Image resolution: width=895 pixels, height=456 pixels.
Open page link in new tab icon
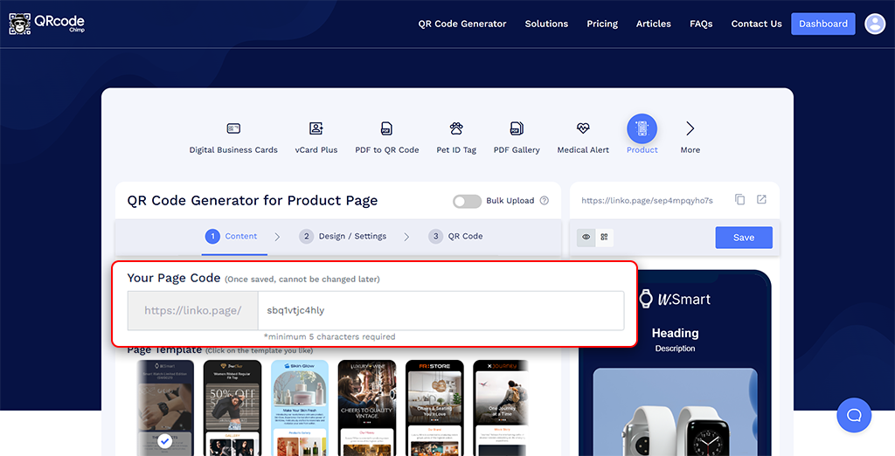761,200
